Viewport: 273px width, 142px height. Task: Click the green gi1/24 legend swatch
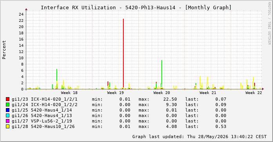pyautogui.click(x=7, y=105)
